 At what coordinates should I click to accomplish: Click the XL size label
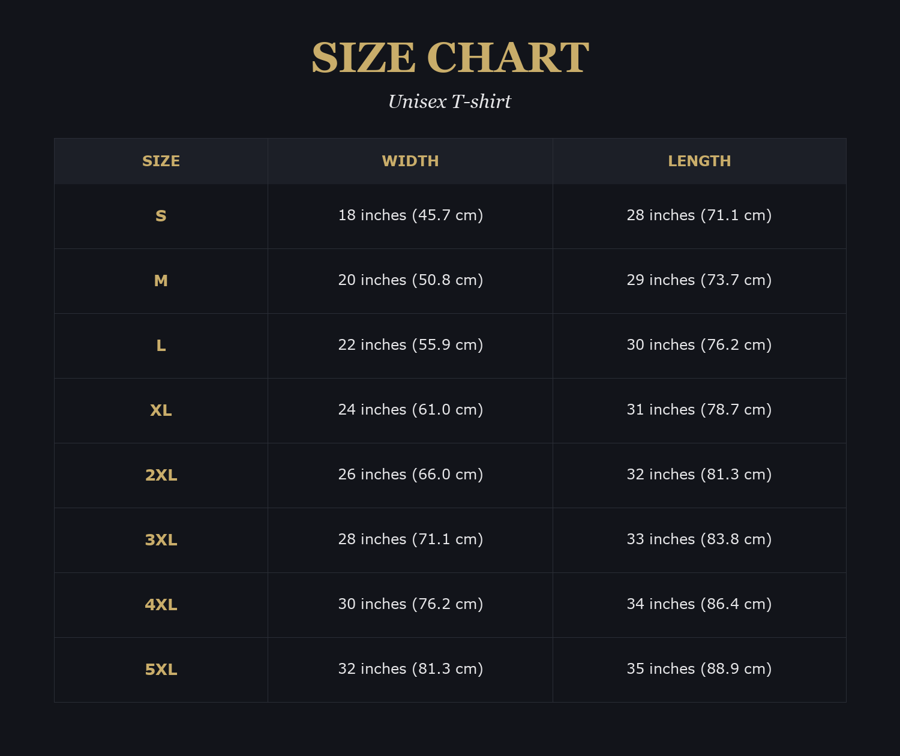(x=161, y=410)
